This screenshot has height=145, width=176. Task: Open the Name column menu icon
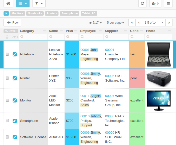61,31
